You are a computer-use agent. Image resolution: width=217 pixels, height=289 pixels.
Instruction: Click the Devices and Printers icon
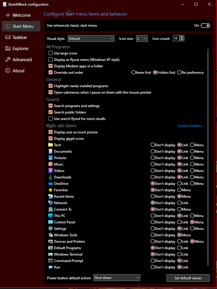pos(50,241)
